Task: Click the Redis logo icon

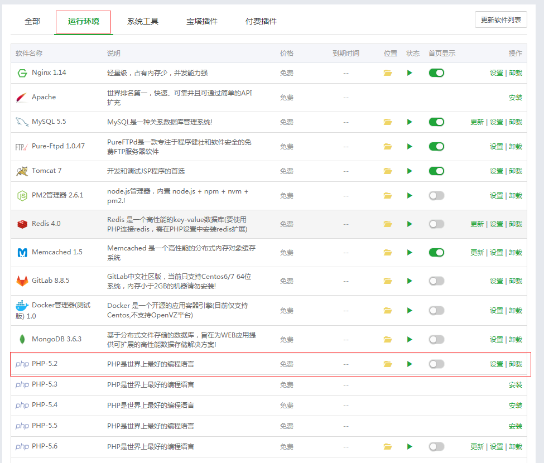Action: (x=22, y=224)
